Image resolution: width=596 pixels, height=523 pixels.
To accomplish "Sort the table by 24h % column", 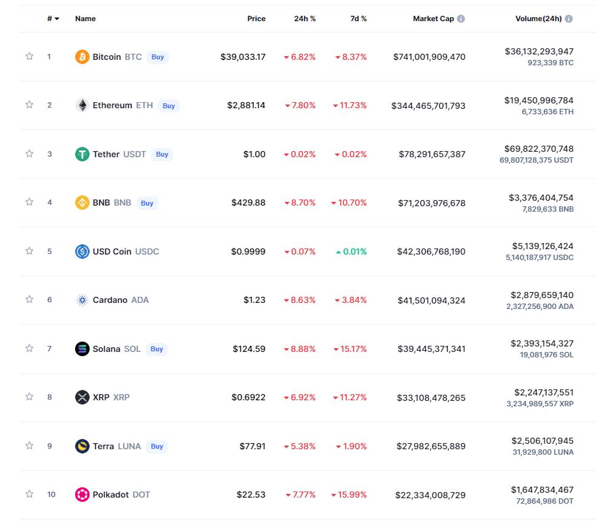I will pos(305,19).
